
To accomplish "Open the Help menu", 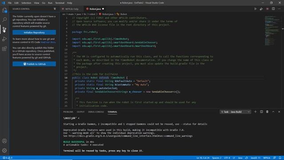I will coord(70,3).
